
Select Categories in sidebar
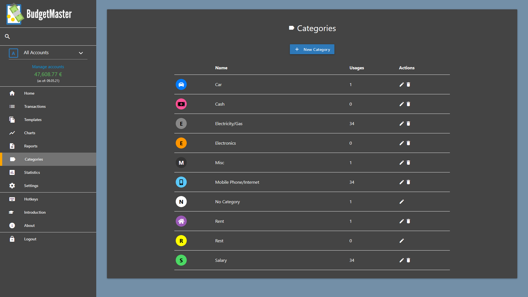(48, 159)
